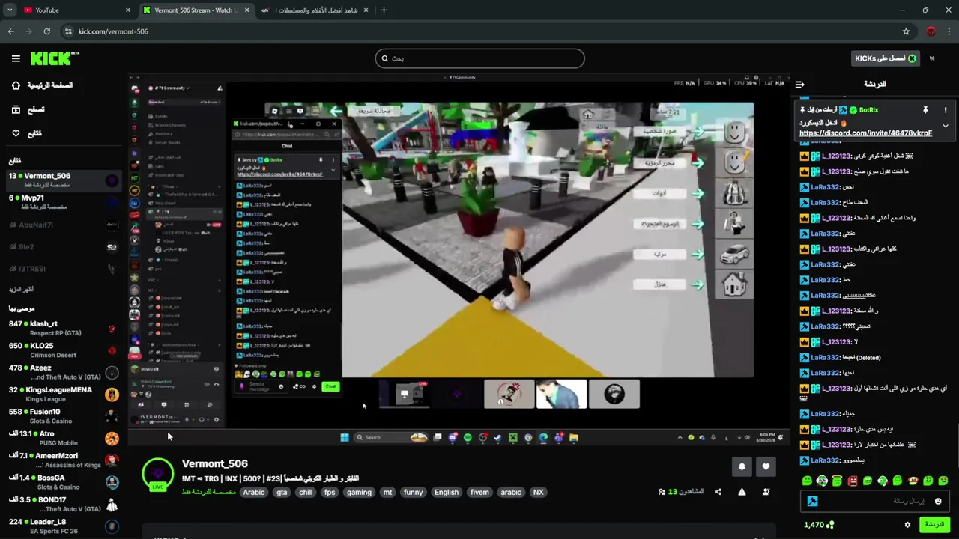Screen dimensions: 959x539
Task: Click the Vermont_506 LIVE avatar
Action: click(158, 474)
